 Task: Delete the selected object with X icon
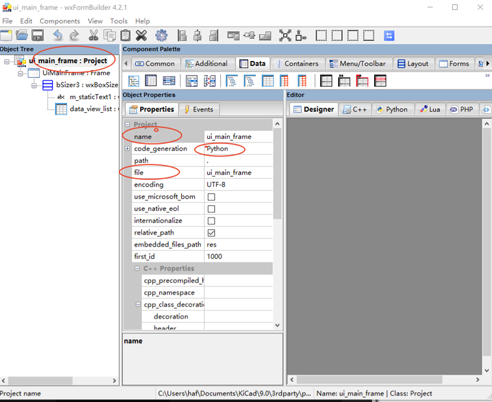coord(141,35)
